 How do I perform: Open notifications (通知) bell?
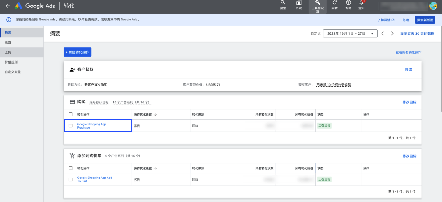coord(361,5)
